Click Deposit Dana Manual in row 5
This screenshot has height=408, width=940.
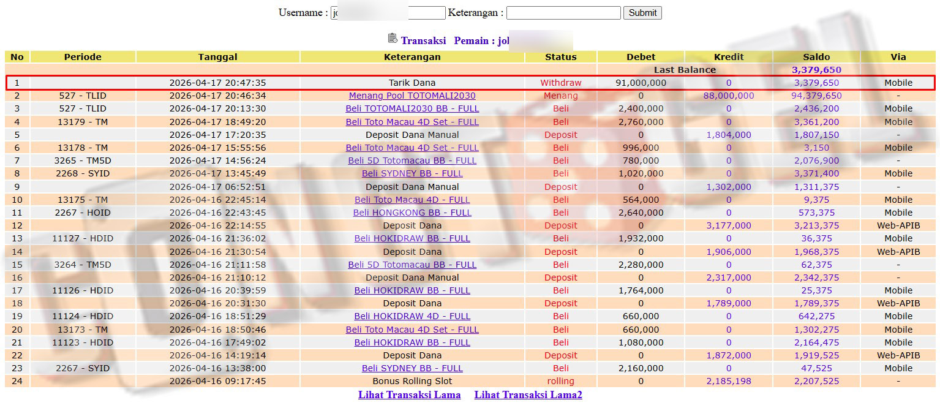[412, 135]
